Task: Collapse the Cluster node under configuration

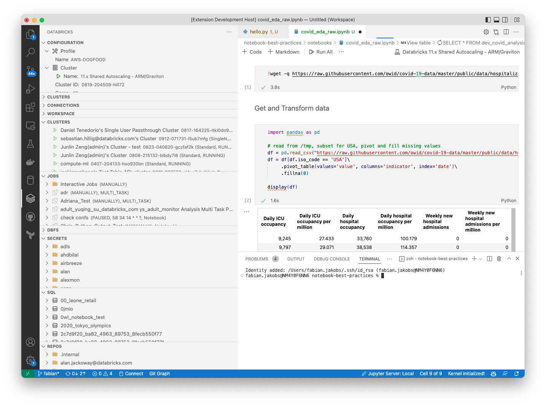Action: point(47,68)
